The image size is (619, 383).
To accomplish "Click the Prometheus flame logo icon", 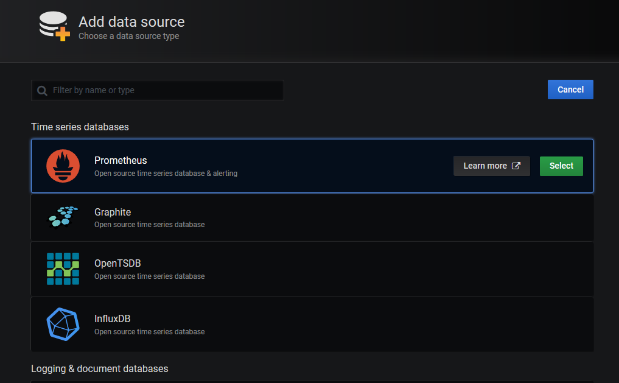I will tap(63, 166).
